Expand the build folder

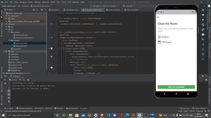click(x=6, y=24)
